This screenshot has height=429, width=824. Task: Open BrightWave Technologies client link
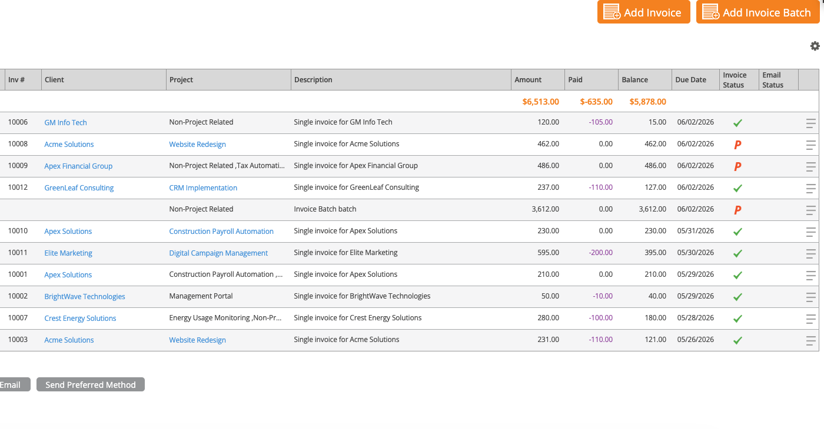pyautogui.click(x=85, y=297)
